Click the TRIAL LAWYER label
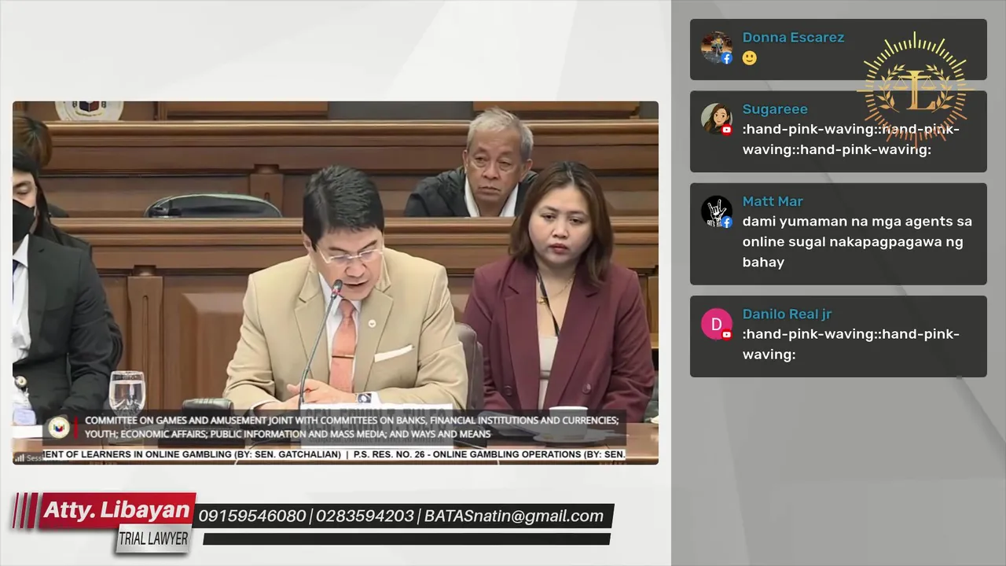Image resolution: width=1006 pixels, height=566 pixels. tap(153, 539)
